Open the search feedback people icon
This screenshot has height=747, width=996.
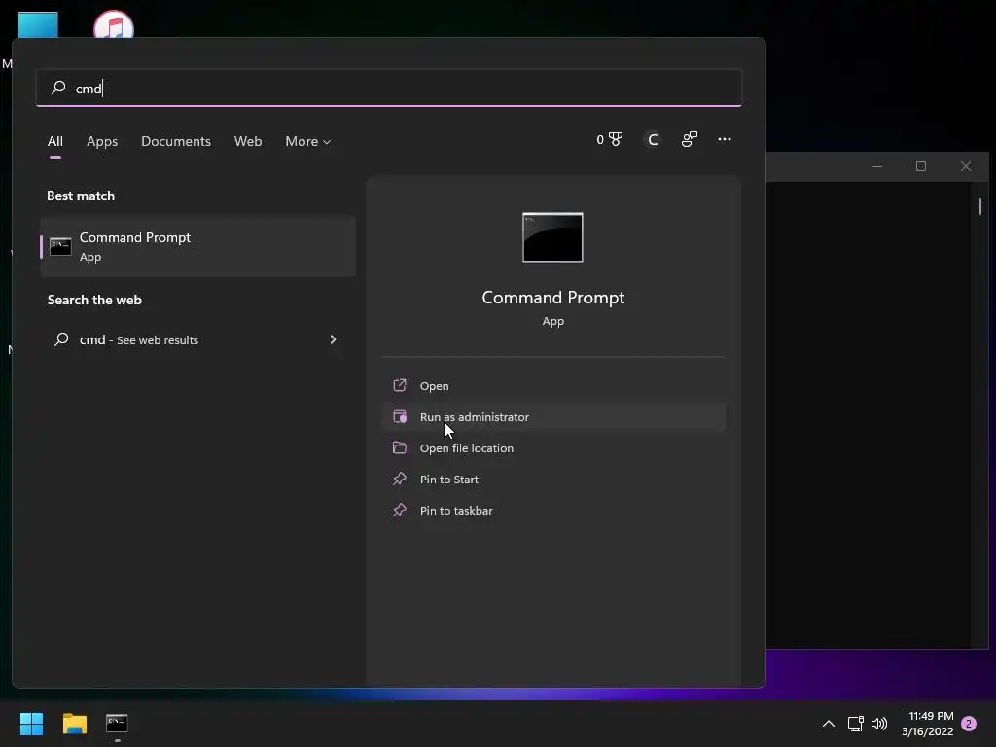pos(690,139)
